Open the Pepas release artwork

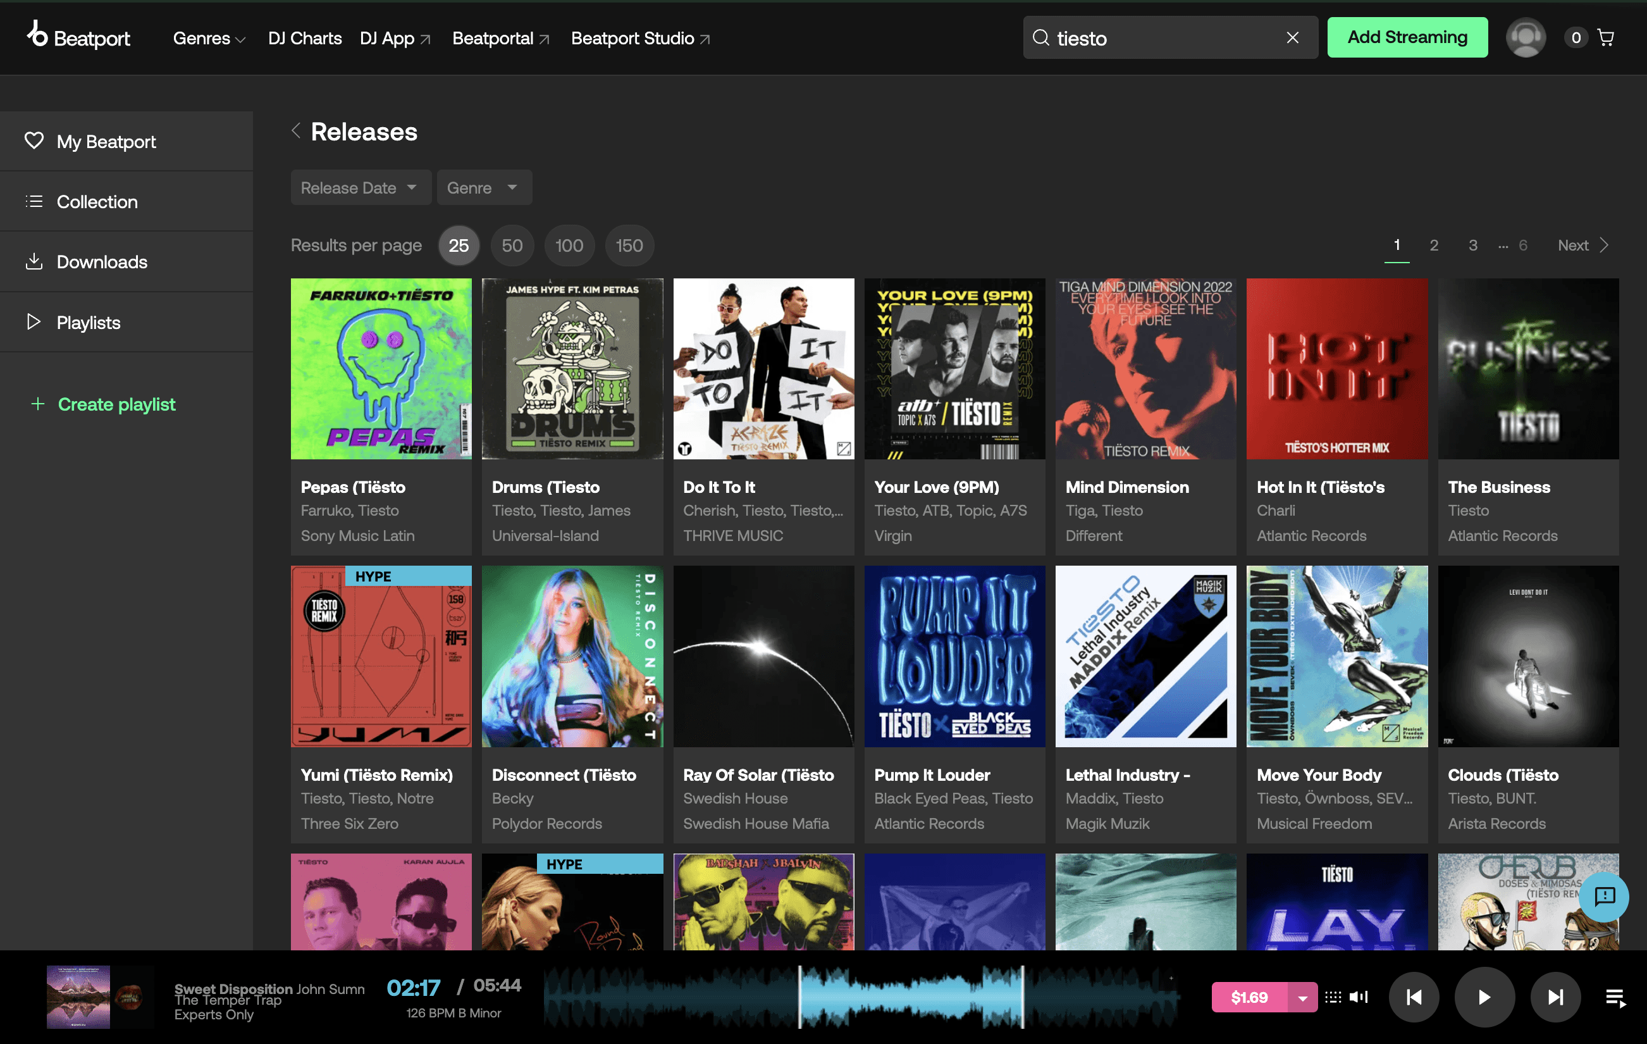click(x=381, y=369)
